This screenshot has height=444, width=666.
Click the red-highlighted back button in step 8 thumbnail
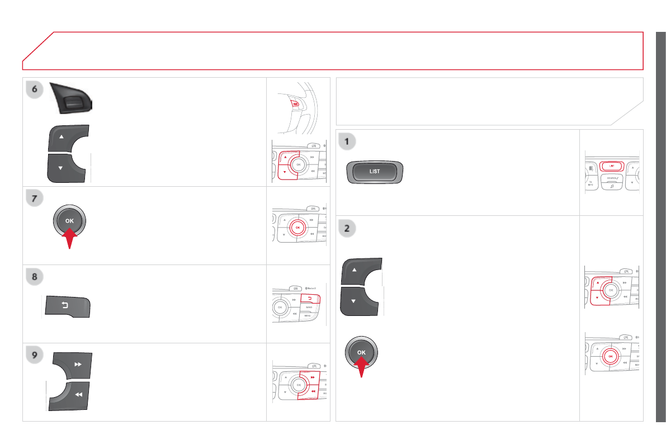[309, 299]
